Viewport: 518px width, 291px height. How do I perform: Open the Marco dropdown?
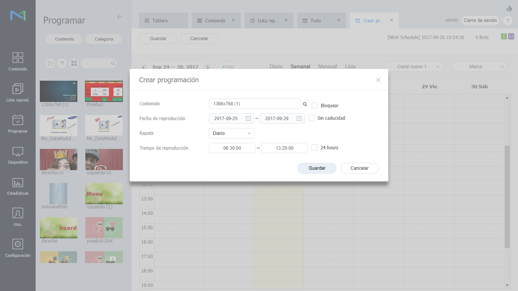pyautogui.click(x=479, y=67)
